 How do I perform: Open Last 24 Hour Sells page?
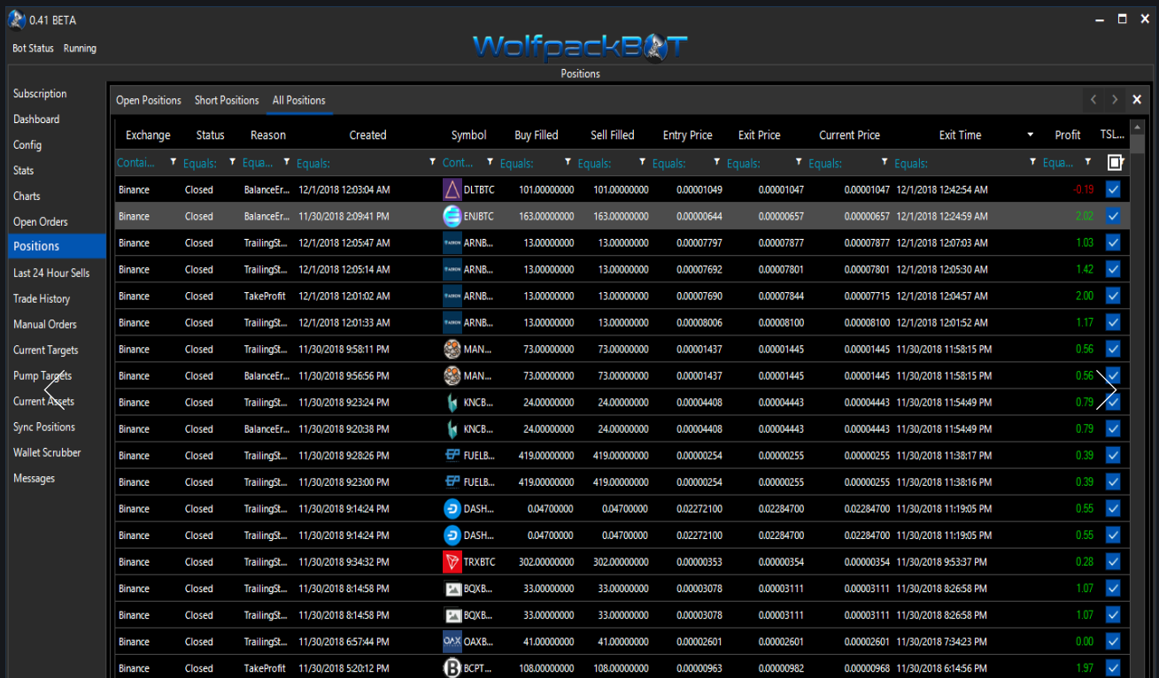click(51, 274)
